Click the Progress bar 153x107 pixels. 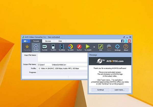point(62,72)
